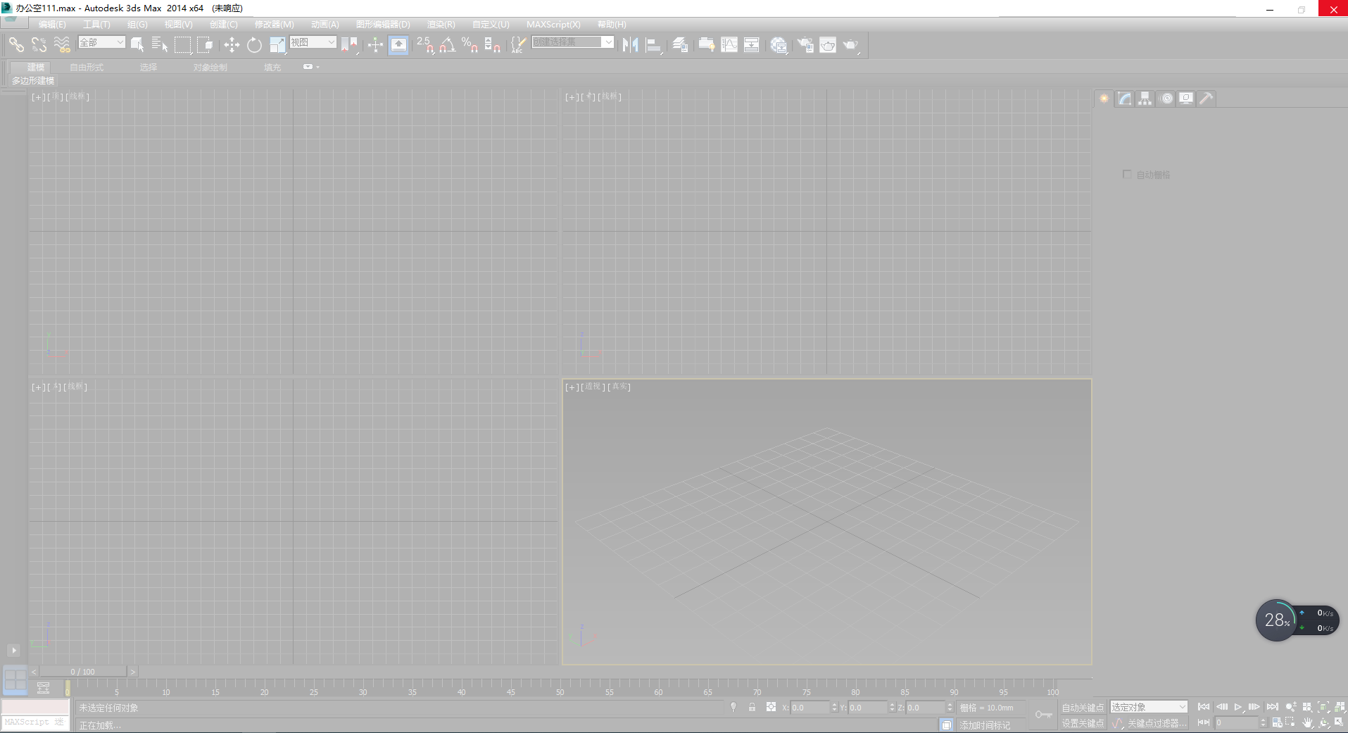Open the 渲染(R) menu
1348x733 pixels.
pos(441,25)
